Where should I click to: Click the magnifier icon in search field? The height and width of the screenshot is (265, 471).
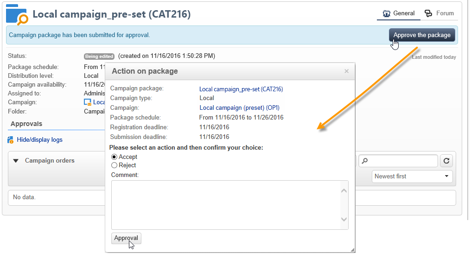click(365, 161)
